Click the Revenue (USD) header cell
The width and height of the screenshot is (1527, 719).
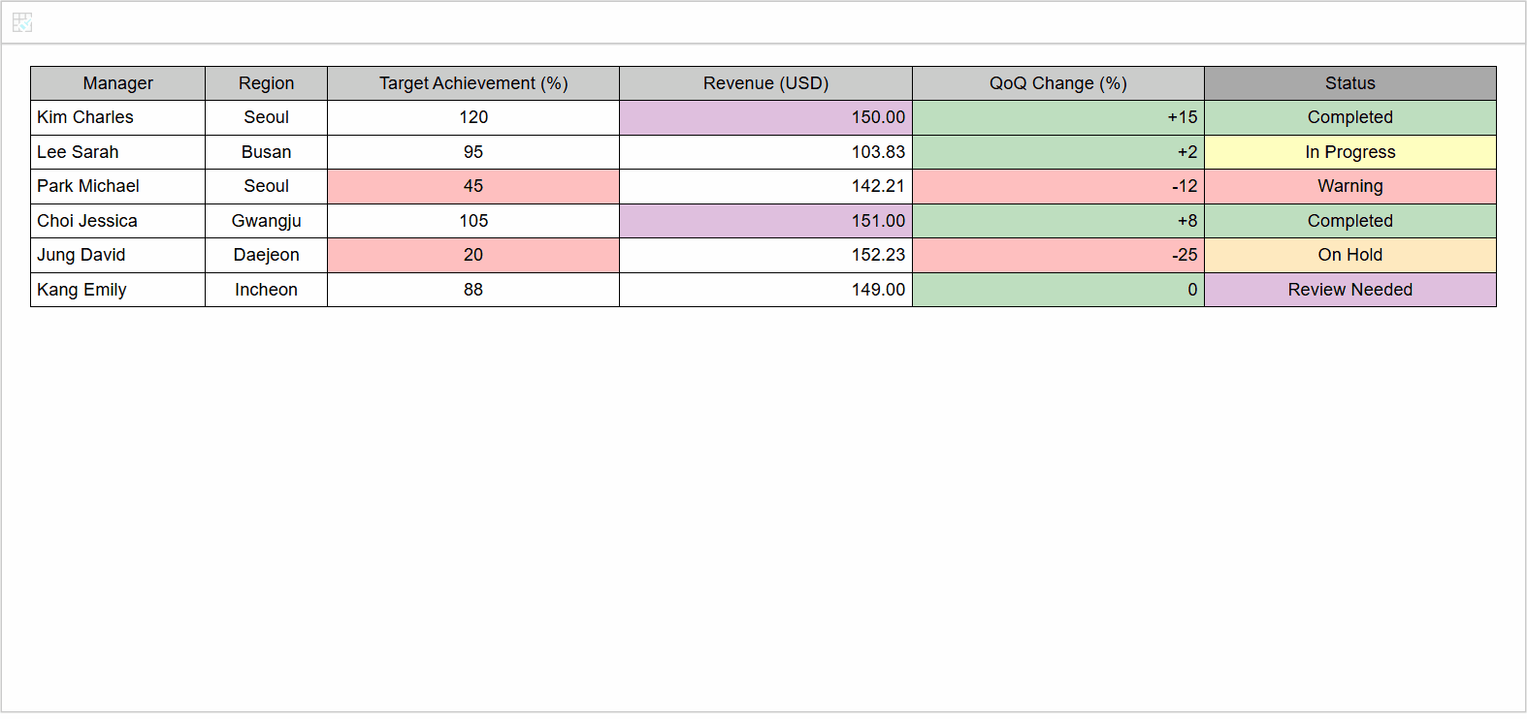[765, 83]
